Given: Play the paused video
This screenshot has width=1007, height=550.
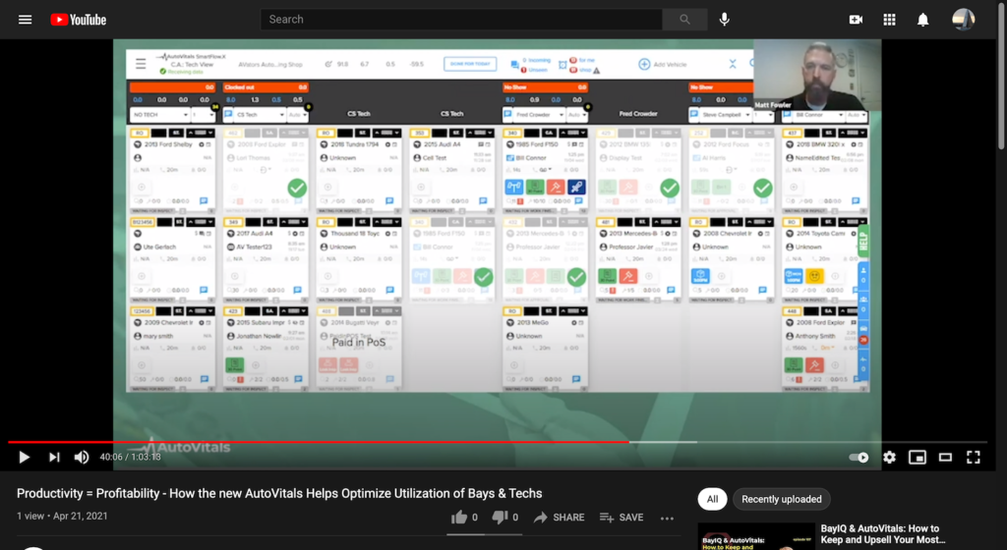Looking at the screenshot, I should [25, 457].
